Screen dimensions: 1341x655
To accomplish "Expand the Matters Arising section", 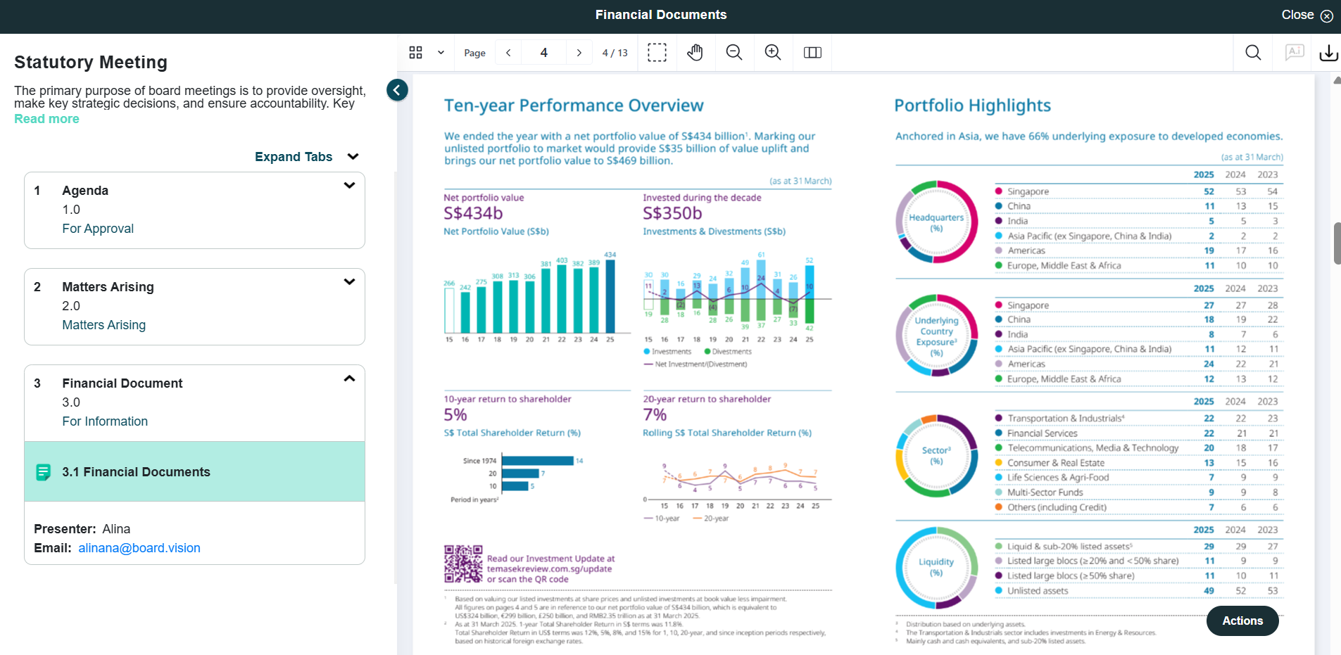I will coord(349,282).
